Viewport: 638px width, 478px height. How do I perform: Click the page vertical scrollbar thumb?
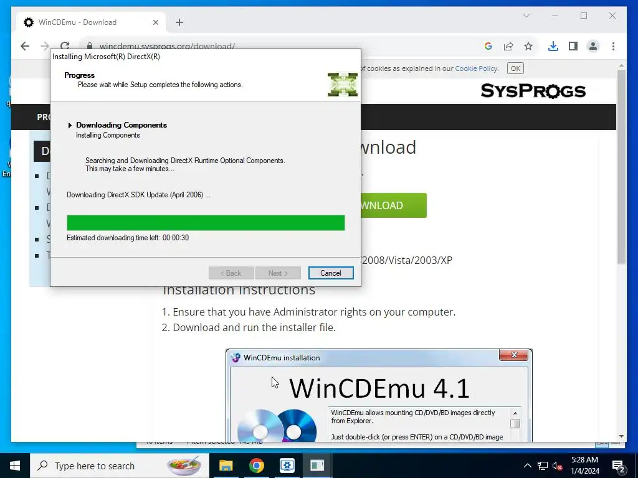coord(621,167)
